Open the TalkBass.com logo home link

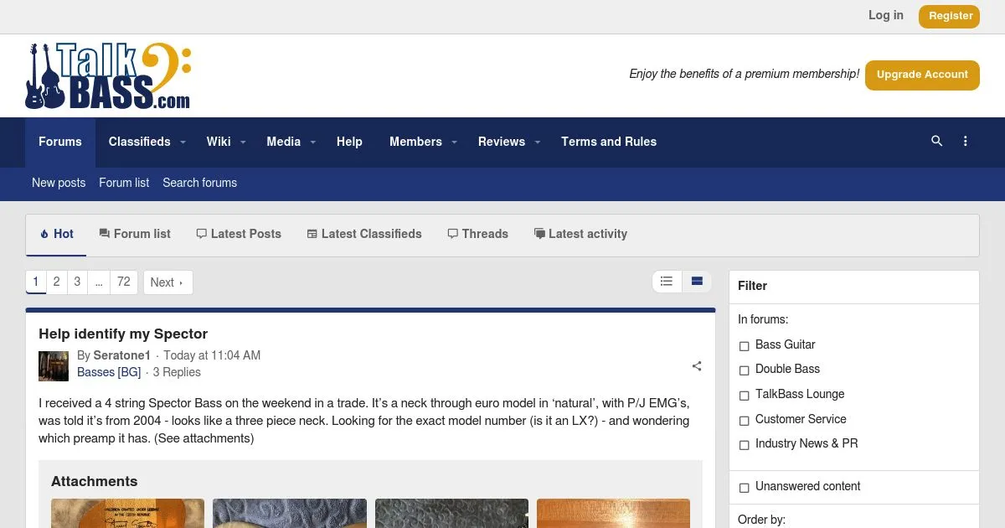(108, 75)
